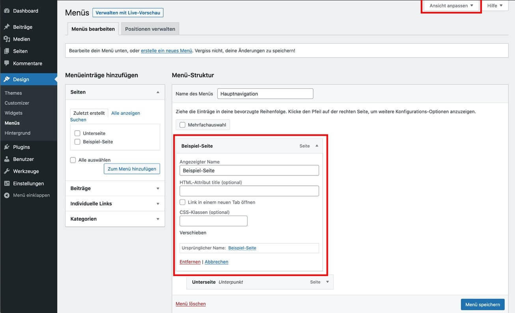Viewport: 515px width, 313px height.
Task: Click the Medien media icon
Action: 7,39
